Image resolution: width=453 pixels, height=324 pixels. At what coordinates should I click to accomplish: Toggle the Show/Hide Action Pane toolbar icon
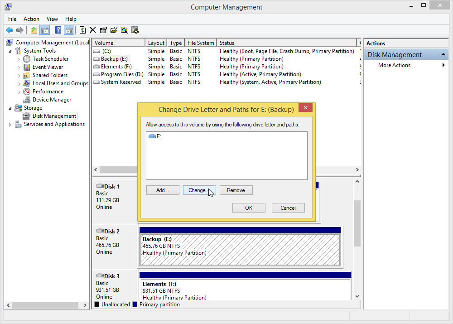pos(69,30)
